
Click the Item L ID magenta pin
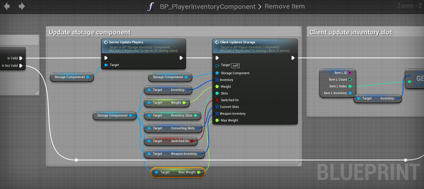click(350, 73)
